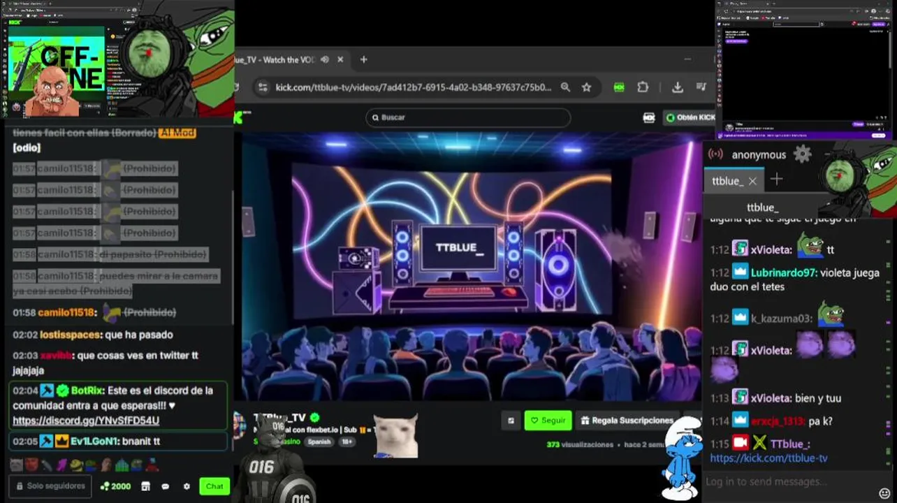
Task: Pick the red angry face quick emote
Action: (x=31, y=464)
